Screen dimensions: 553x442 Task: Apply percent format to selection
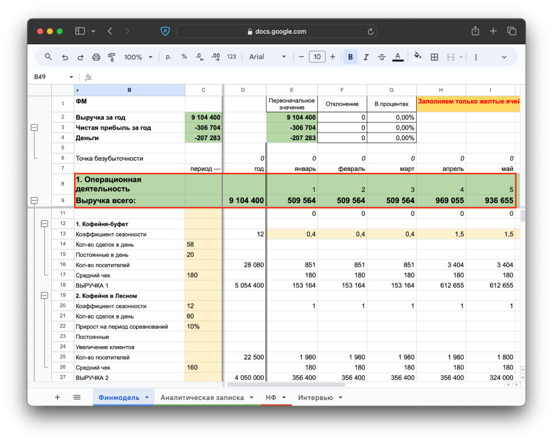click(x=184, y=57)
